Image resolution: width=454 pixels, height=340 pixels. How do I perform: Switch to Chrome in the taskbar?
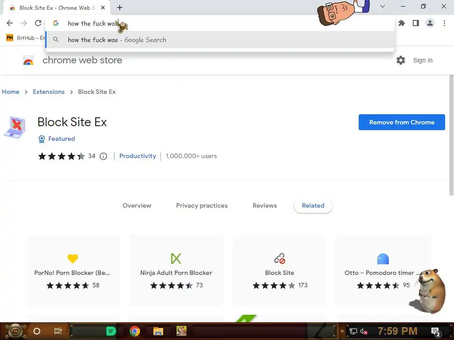click(135, 331)
